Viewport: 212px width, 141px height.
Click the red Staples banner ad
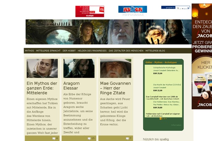(90, 11)
